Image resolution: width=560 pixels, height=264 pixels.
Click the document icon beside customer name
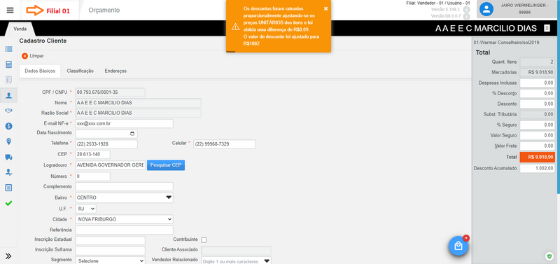click(x=547, y=28)
